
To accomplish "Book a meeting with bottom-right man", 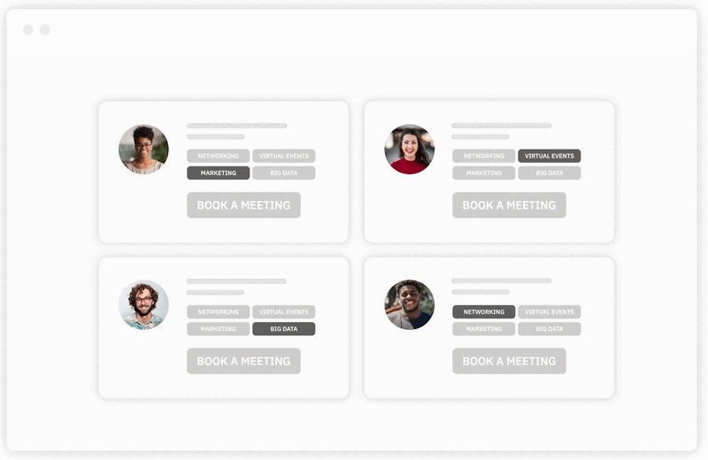I will [x=509, y=361].
